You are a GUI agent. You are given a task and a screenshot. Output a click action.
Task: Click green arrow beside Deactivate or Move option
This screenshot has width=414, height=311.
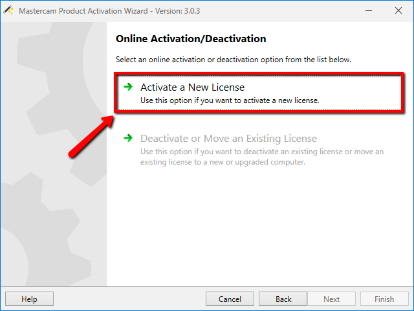(x=128, y=138)
